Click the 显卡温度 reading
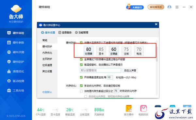This screenshot has height=120, width=196. [56, 111]
